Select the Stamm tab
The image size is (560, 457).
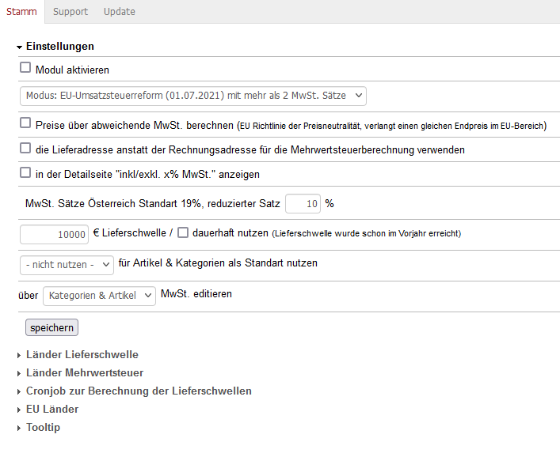21,11
